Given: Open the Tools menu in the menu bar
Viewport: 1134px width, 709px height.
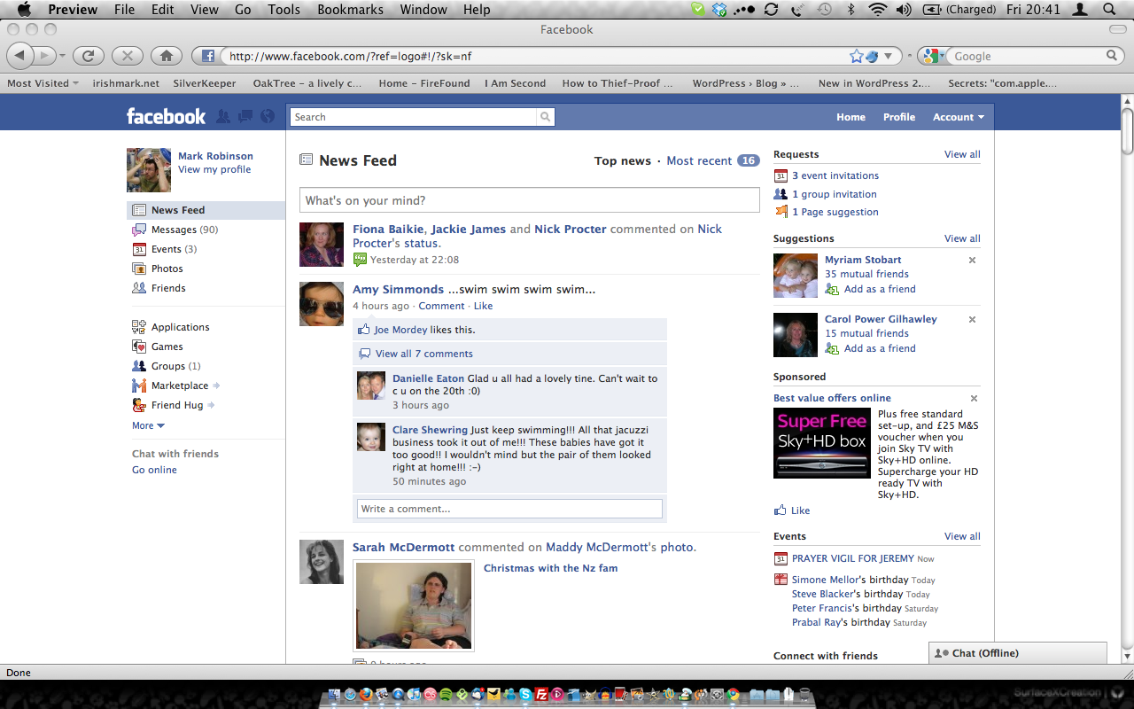Looking at the screenshot, I should pyautogui.click(x=284, y=10).
